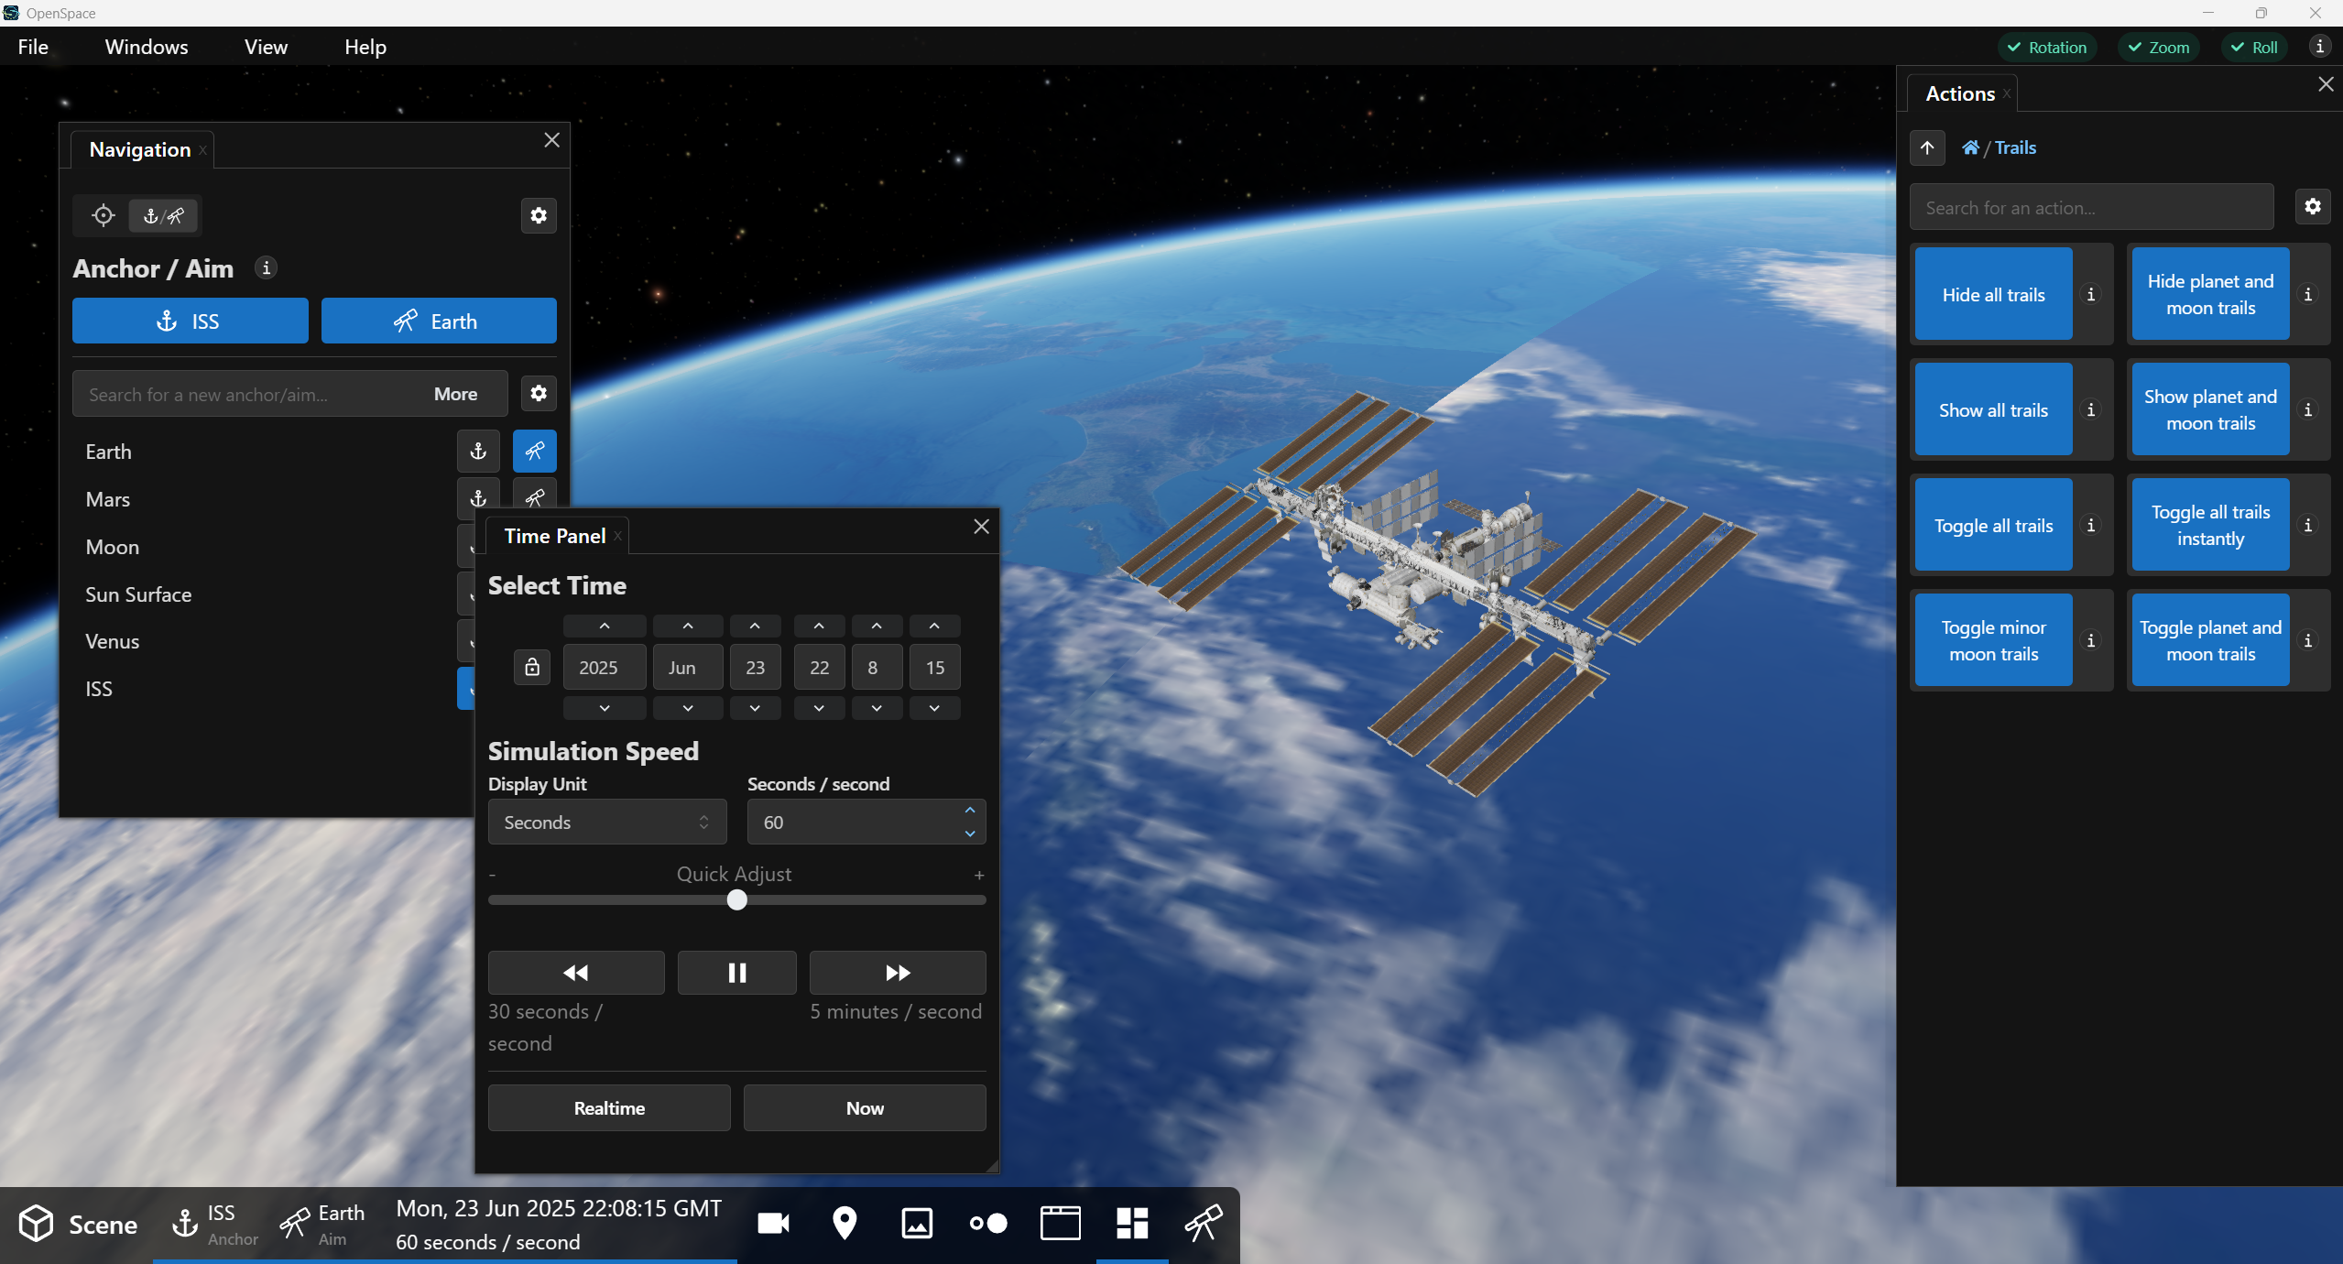Pause the simulation time
Image resolution: width=2343 pixels, height=1264 pixels.
(x=736, y=973)
